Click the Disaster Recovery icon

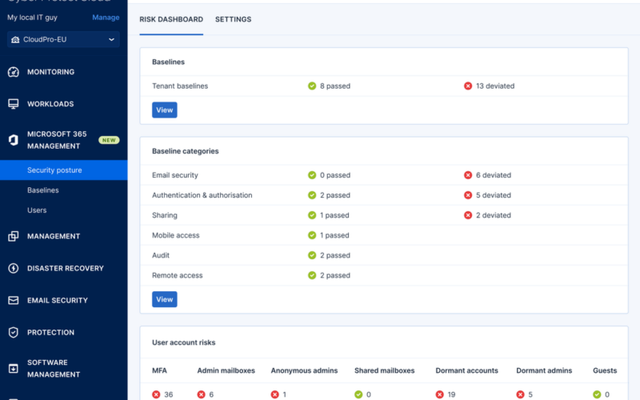click(x=14, y=268)
